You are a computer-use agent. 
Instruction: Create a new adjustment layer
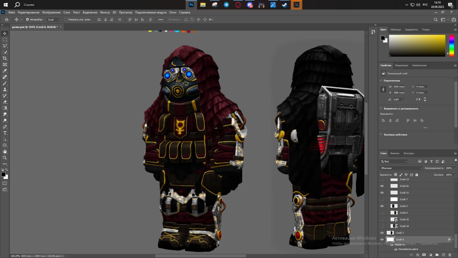click(x=430, y=255)
